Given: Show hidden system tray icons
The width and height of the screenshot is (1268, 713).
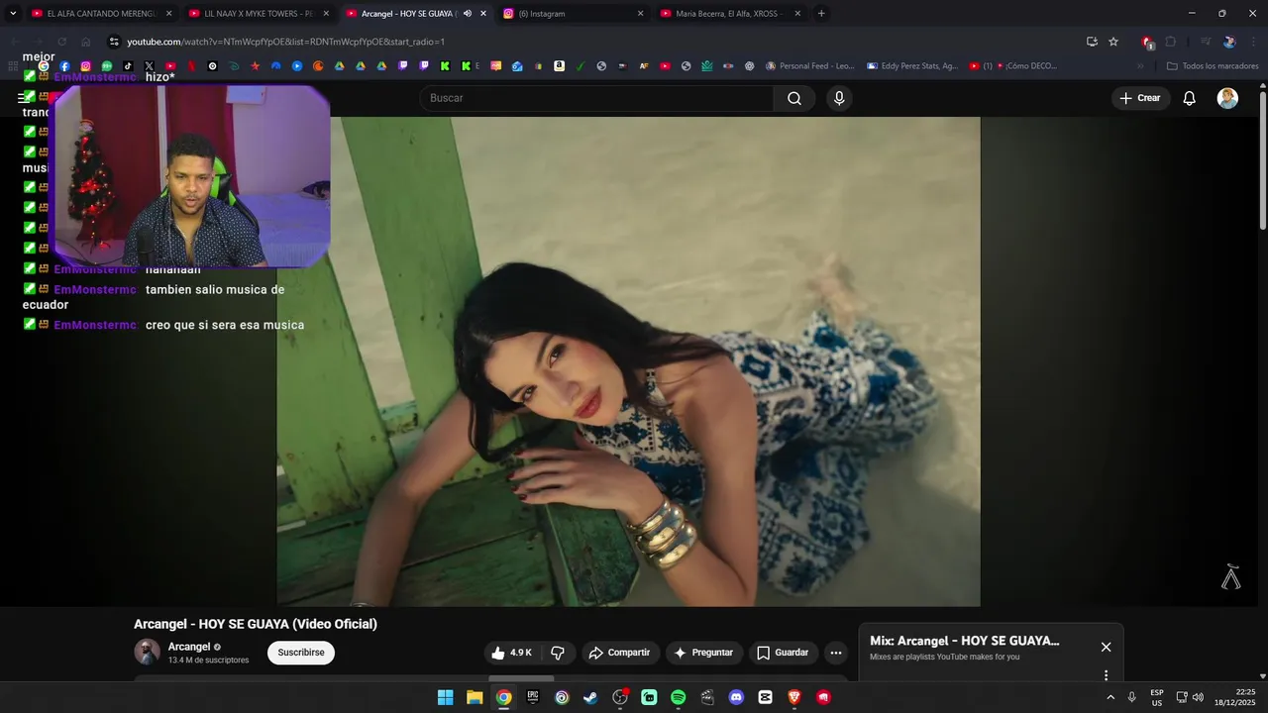Looking at the screenshot, I should pos(1109,697).
